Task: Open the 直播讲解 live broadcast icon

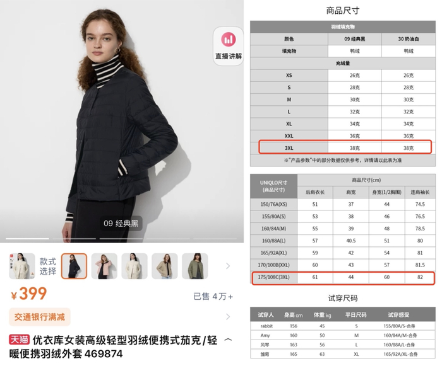Action: [228, 46]
